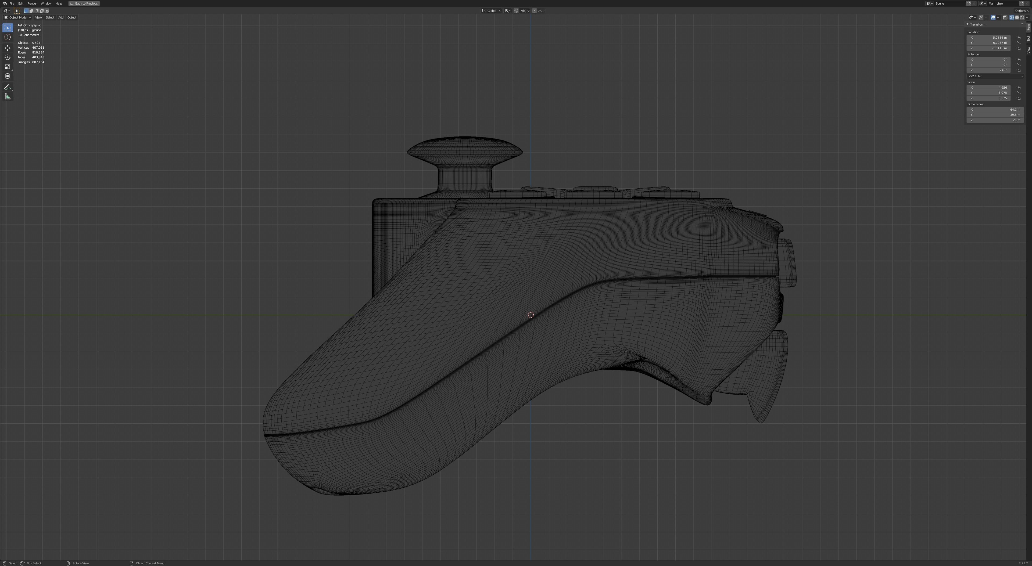The height and width of the screenshot is (566, 1032).
Task: Pick the Scale tool
Action: pos(8,67)
